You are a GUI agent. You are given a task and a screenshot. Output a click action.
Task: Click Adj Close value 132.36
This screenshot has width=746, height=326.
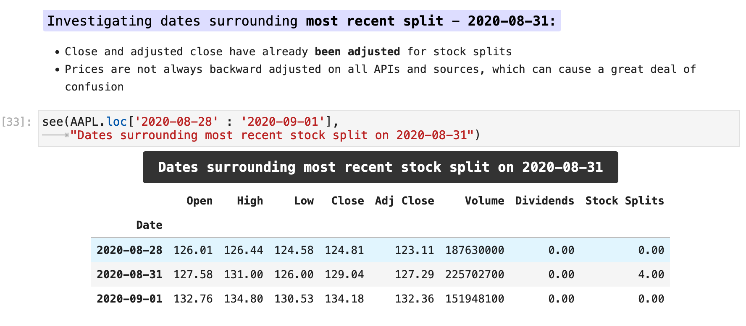click(414, 299)
